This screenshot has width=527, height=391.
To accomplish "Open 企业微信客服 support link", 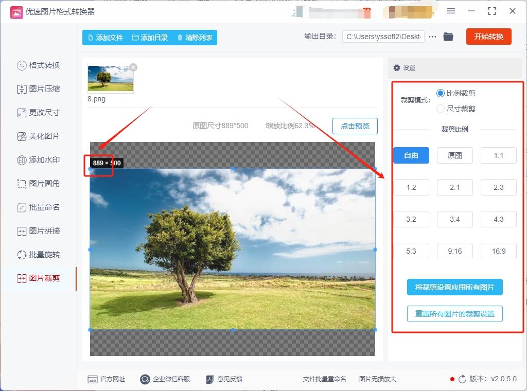I will (x=165, y=379).
